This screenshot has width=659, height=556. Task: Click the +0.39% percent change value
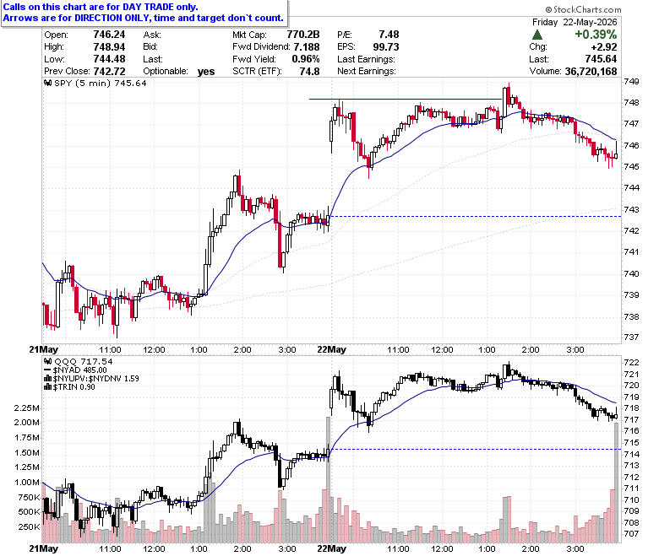tap(596, 35)
